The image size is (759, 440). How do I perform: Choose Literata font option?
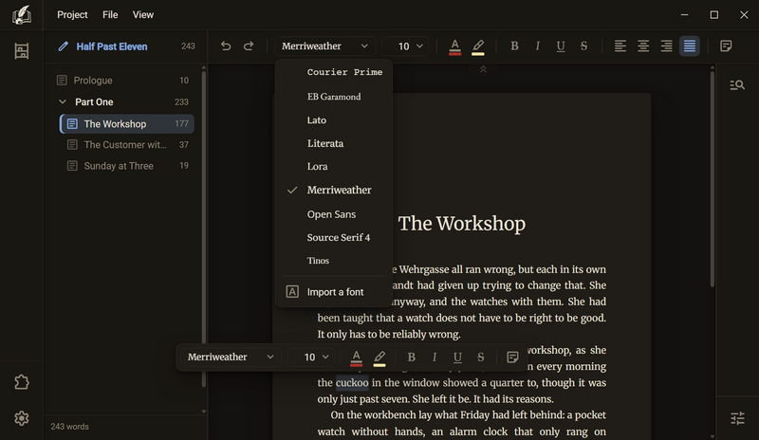[334, 143]
